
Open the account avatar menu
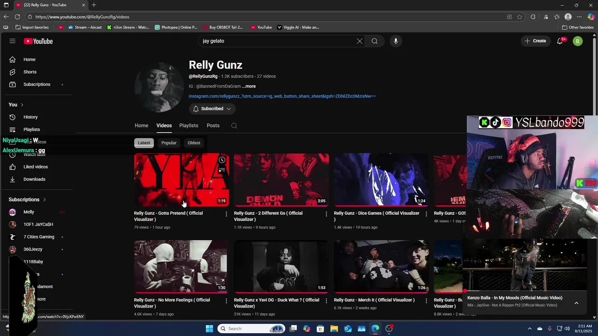click(x=578, y=41)
